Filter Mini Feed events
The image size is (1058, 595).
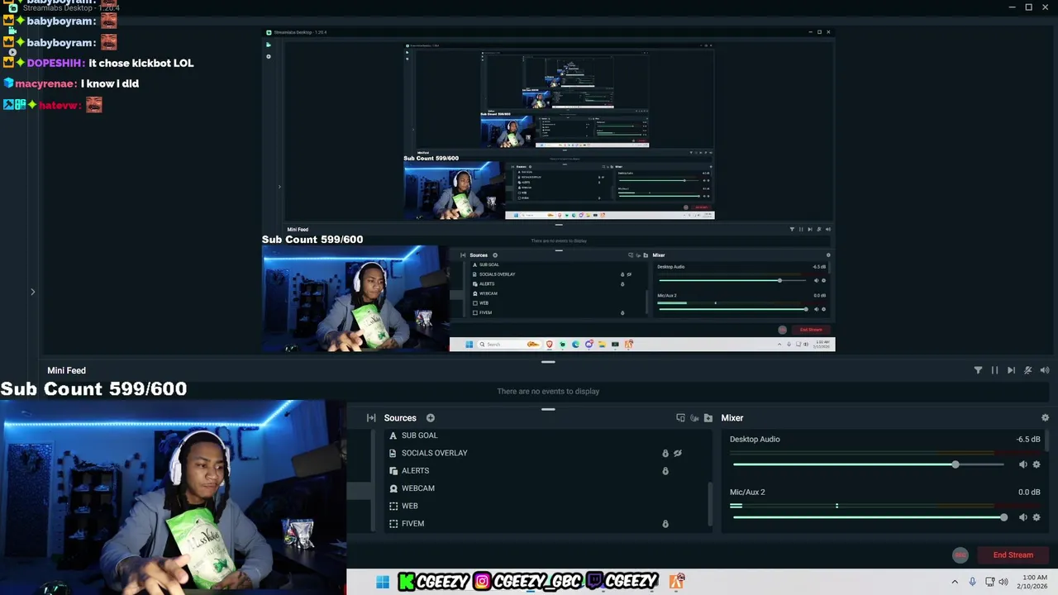[978, 370]
